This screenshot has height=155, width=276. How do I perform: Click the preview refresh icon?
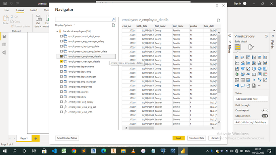coord(219,21)
